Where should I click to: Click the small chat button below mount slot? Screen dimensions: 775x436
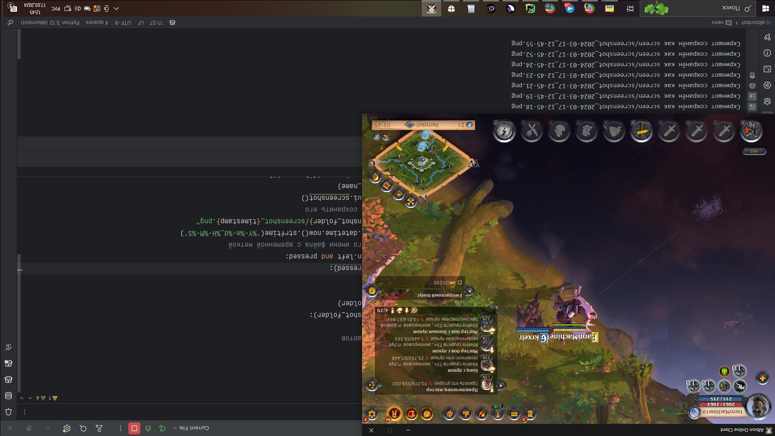(x=754, y=151)
